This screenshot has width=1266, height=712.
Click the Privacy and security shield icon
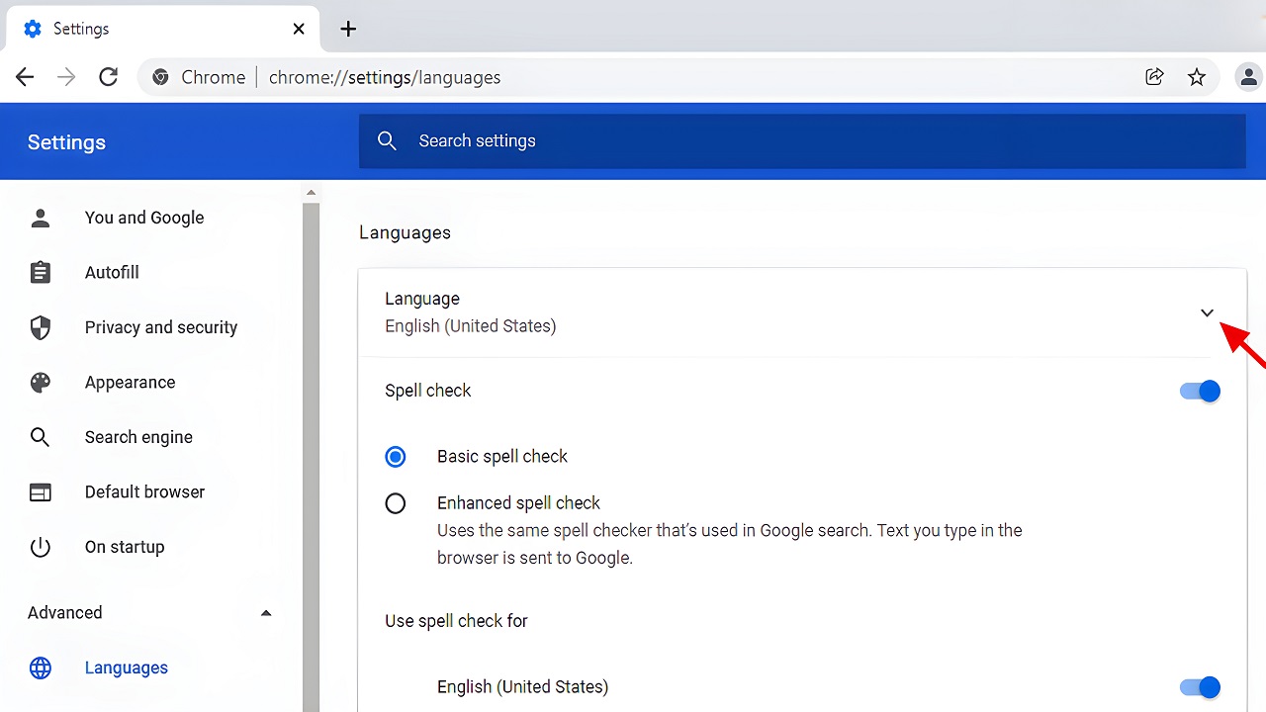(x=41, y=327)
